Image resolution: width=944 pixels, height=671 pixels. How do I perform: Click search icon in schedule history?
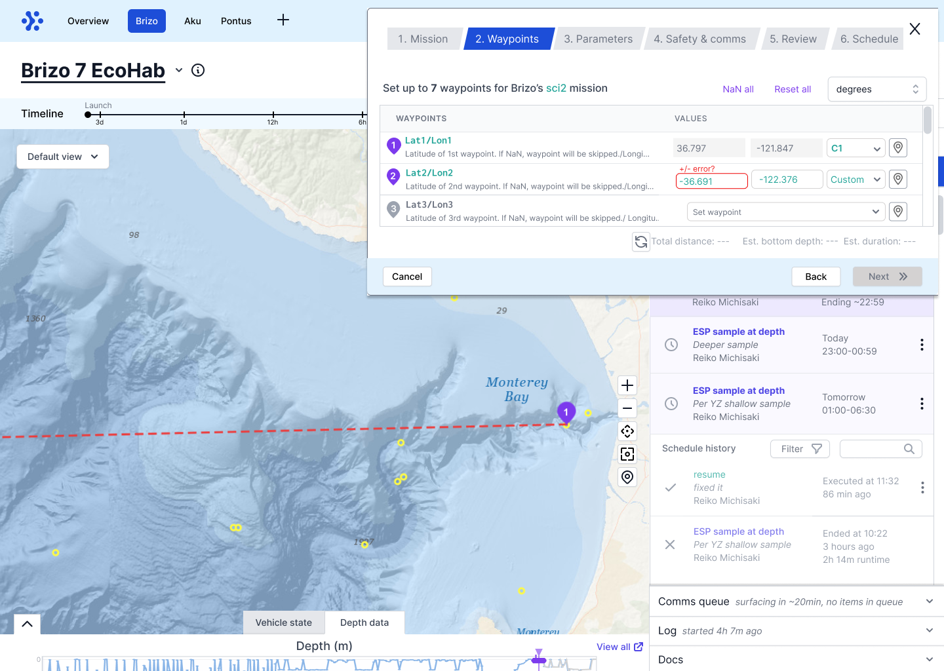(909, 449)
